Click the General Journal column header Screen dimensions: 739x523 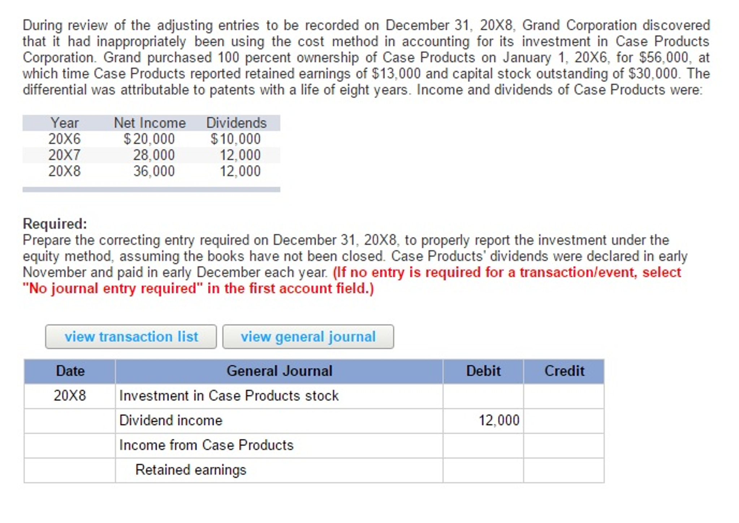(x=278, y=371)
